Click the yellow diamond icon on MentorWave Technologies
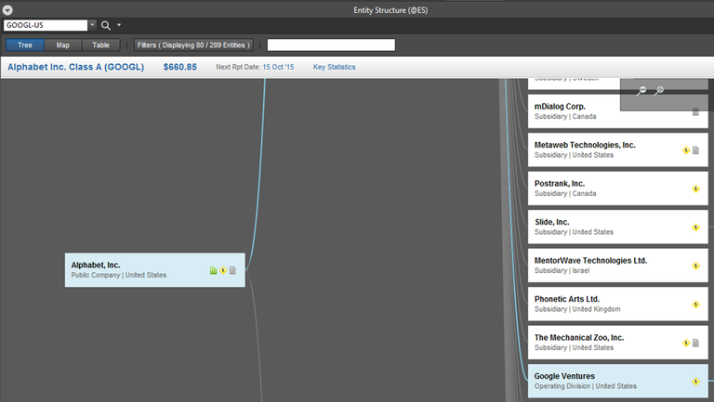The width and height of the screenshot is (714, 402). (695, 266)
